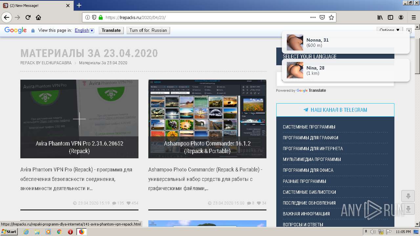Show the sidebars panel
420x236 pixels.
click(390, 17)
